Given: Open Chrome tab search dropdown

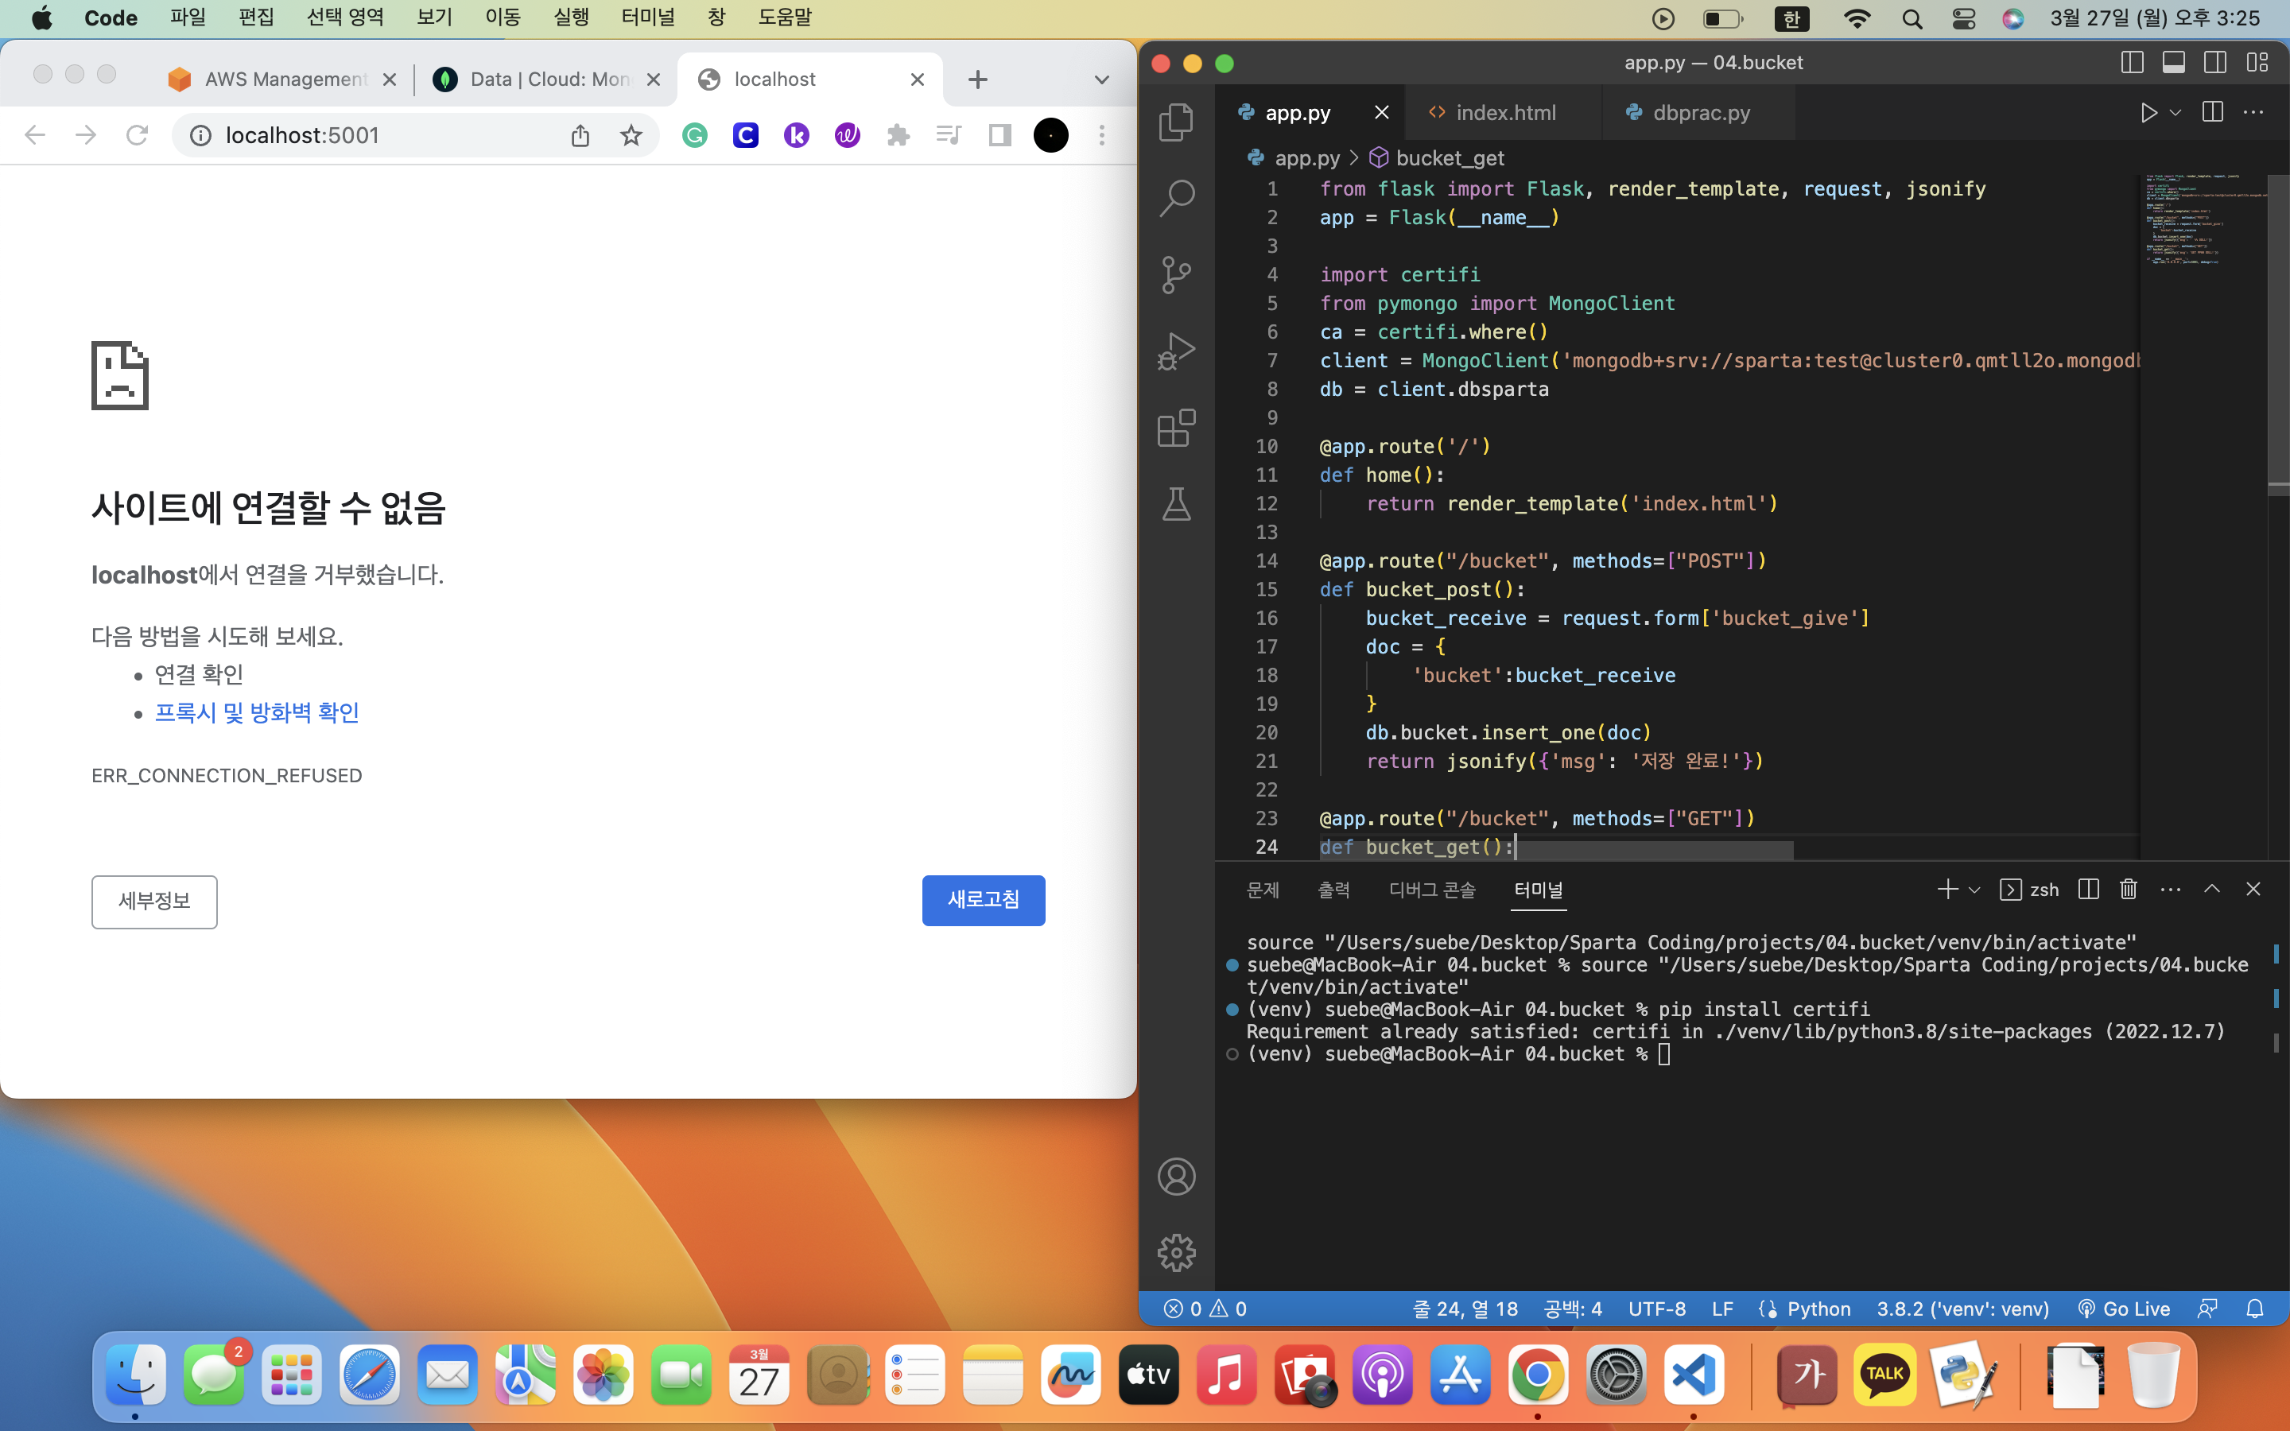Looking at the screenshot, I should click(1101, 79).
